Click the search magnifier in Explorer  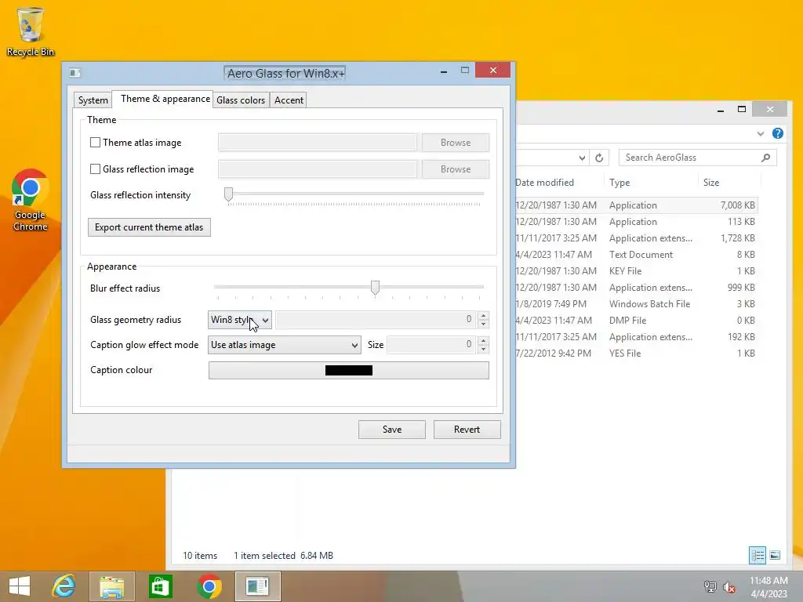[x=765, y=158]
